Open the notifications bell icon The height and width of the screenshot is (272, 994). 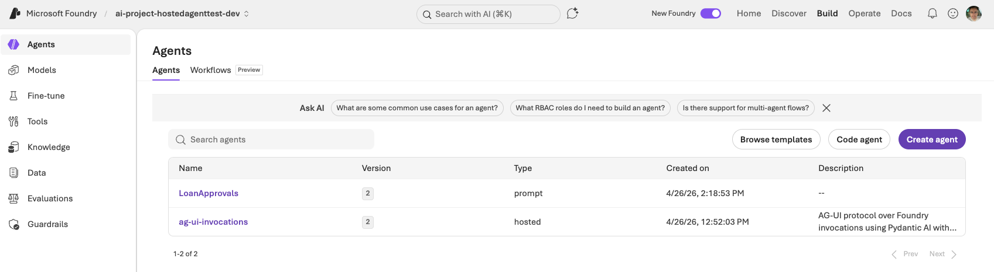point(932,13)
